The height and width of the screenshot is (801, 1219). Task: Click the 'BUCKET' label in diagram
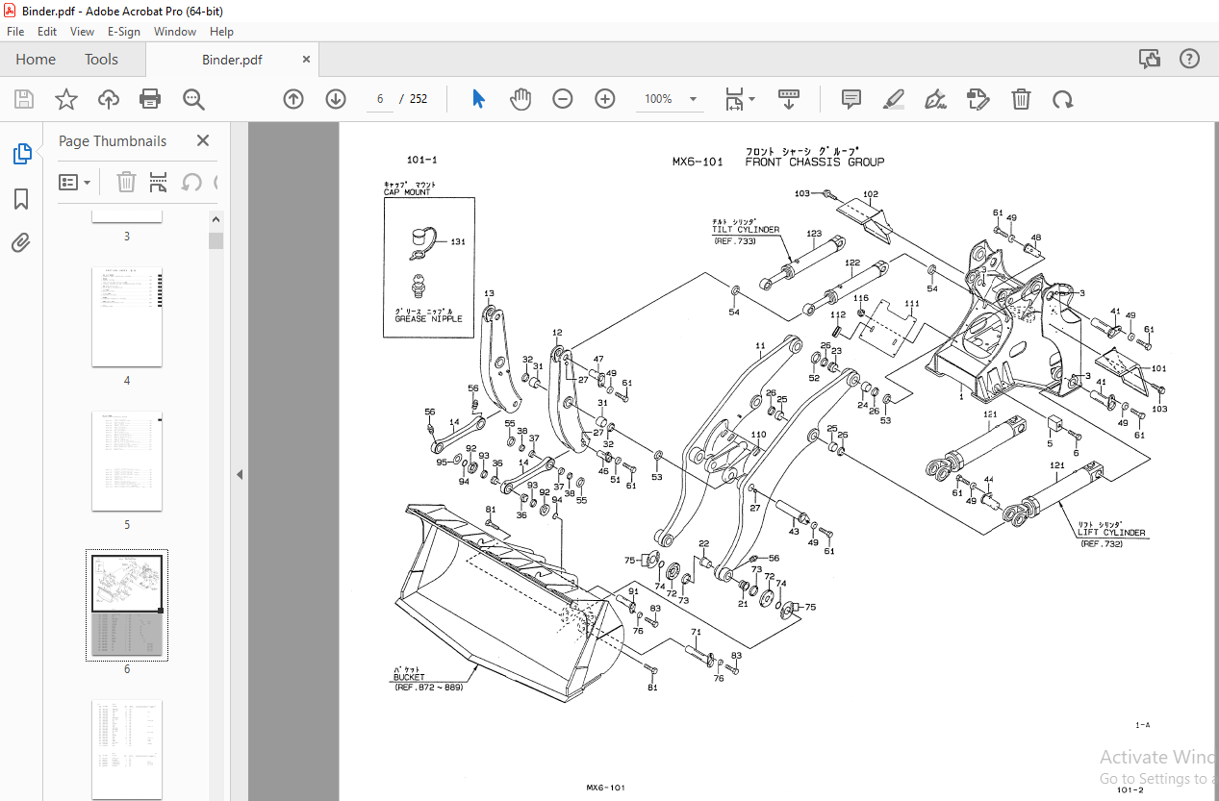tap(409, 677)
